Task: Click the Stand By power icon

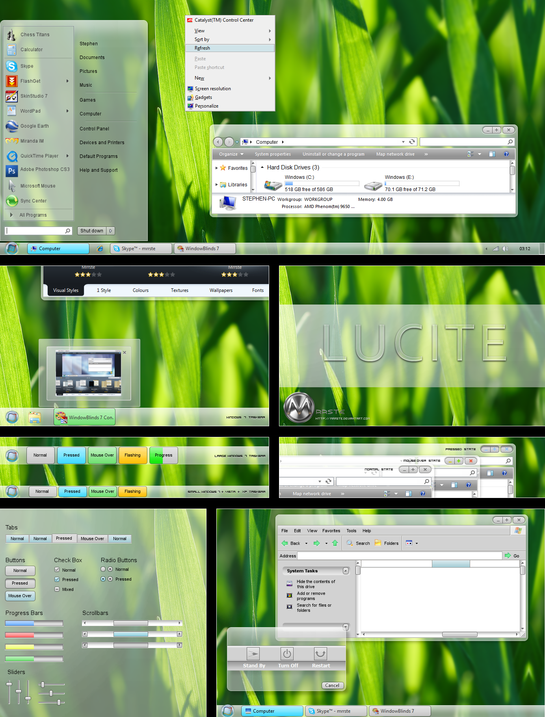Action: click(x=253, y=654)
